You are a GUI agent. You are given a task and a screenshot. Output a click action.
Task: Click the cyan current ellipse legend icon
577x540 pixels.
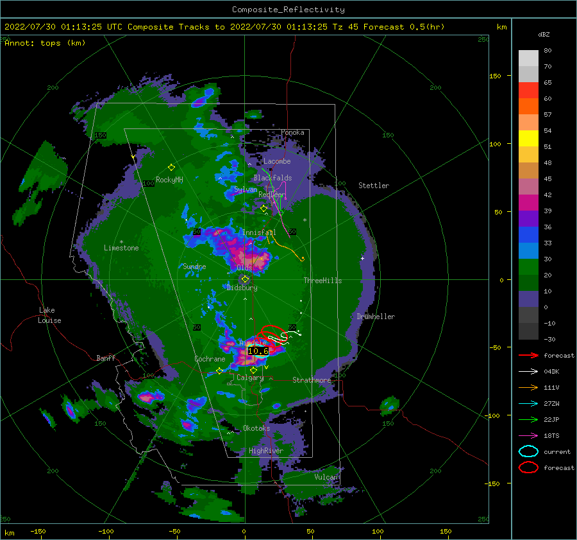pos(528,451)
